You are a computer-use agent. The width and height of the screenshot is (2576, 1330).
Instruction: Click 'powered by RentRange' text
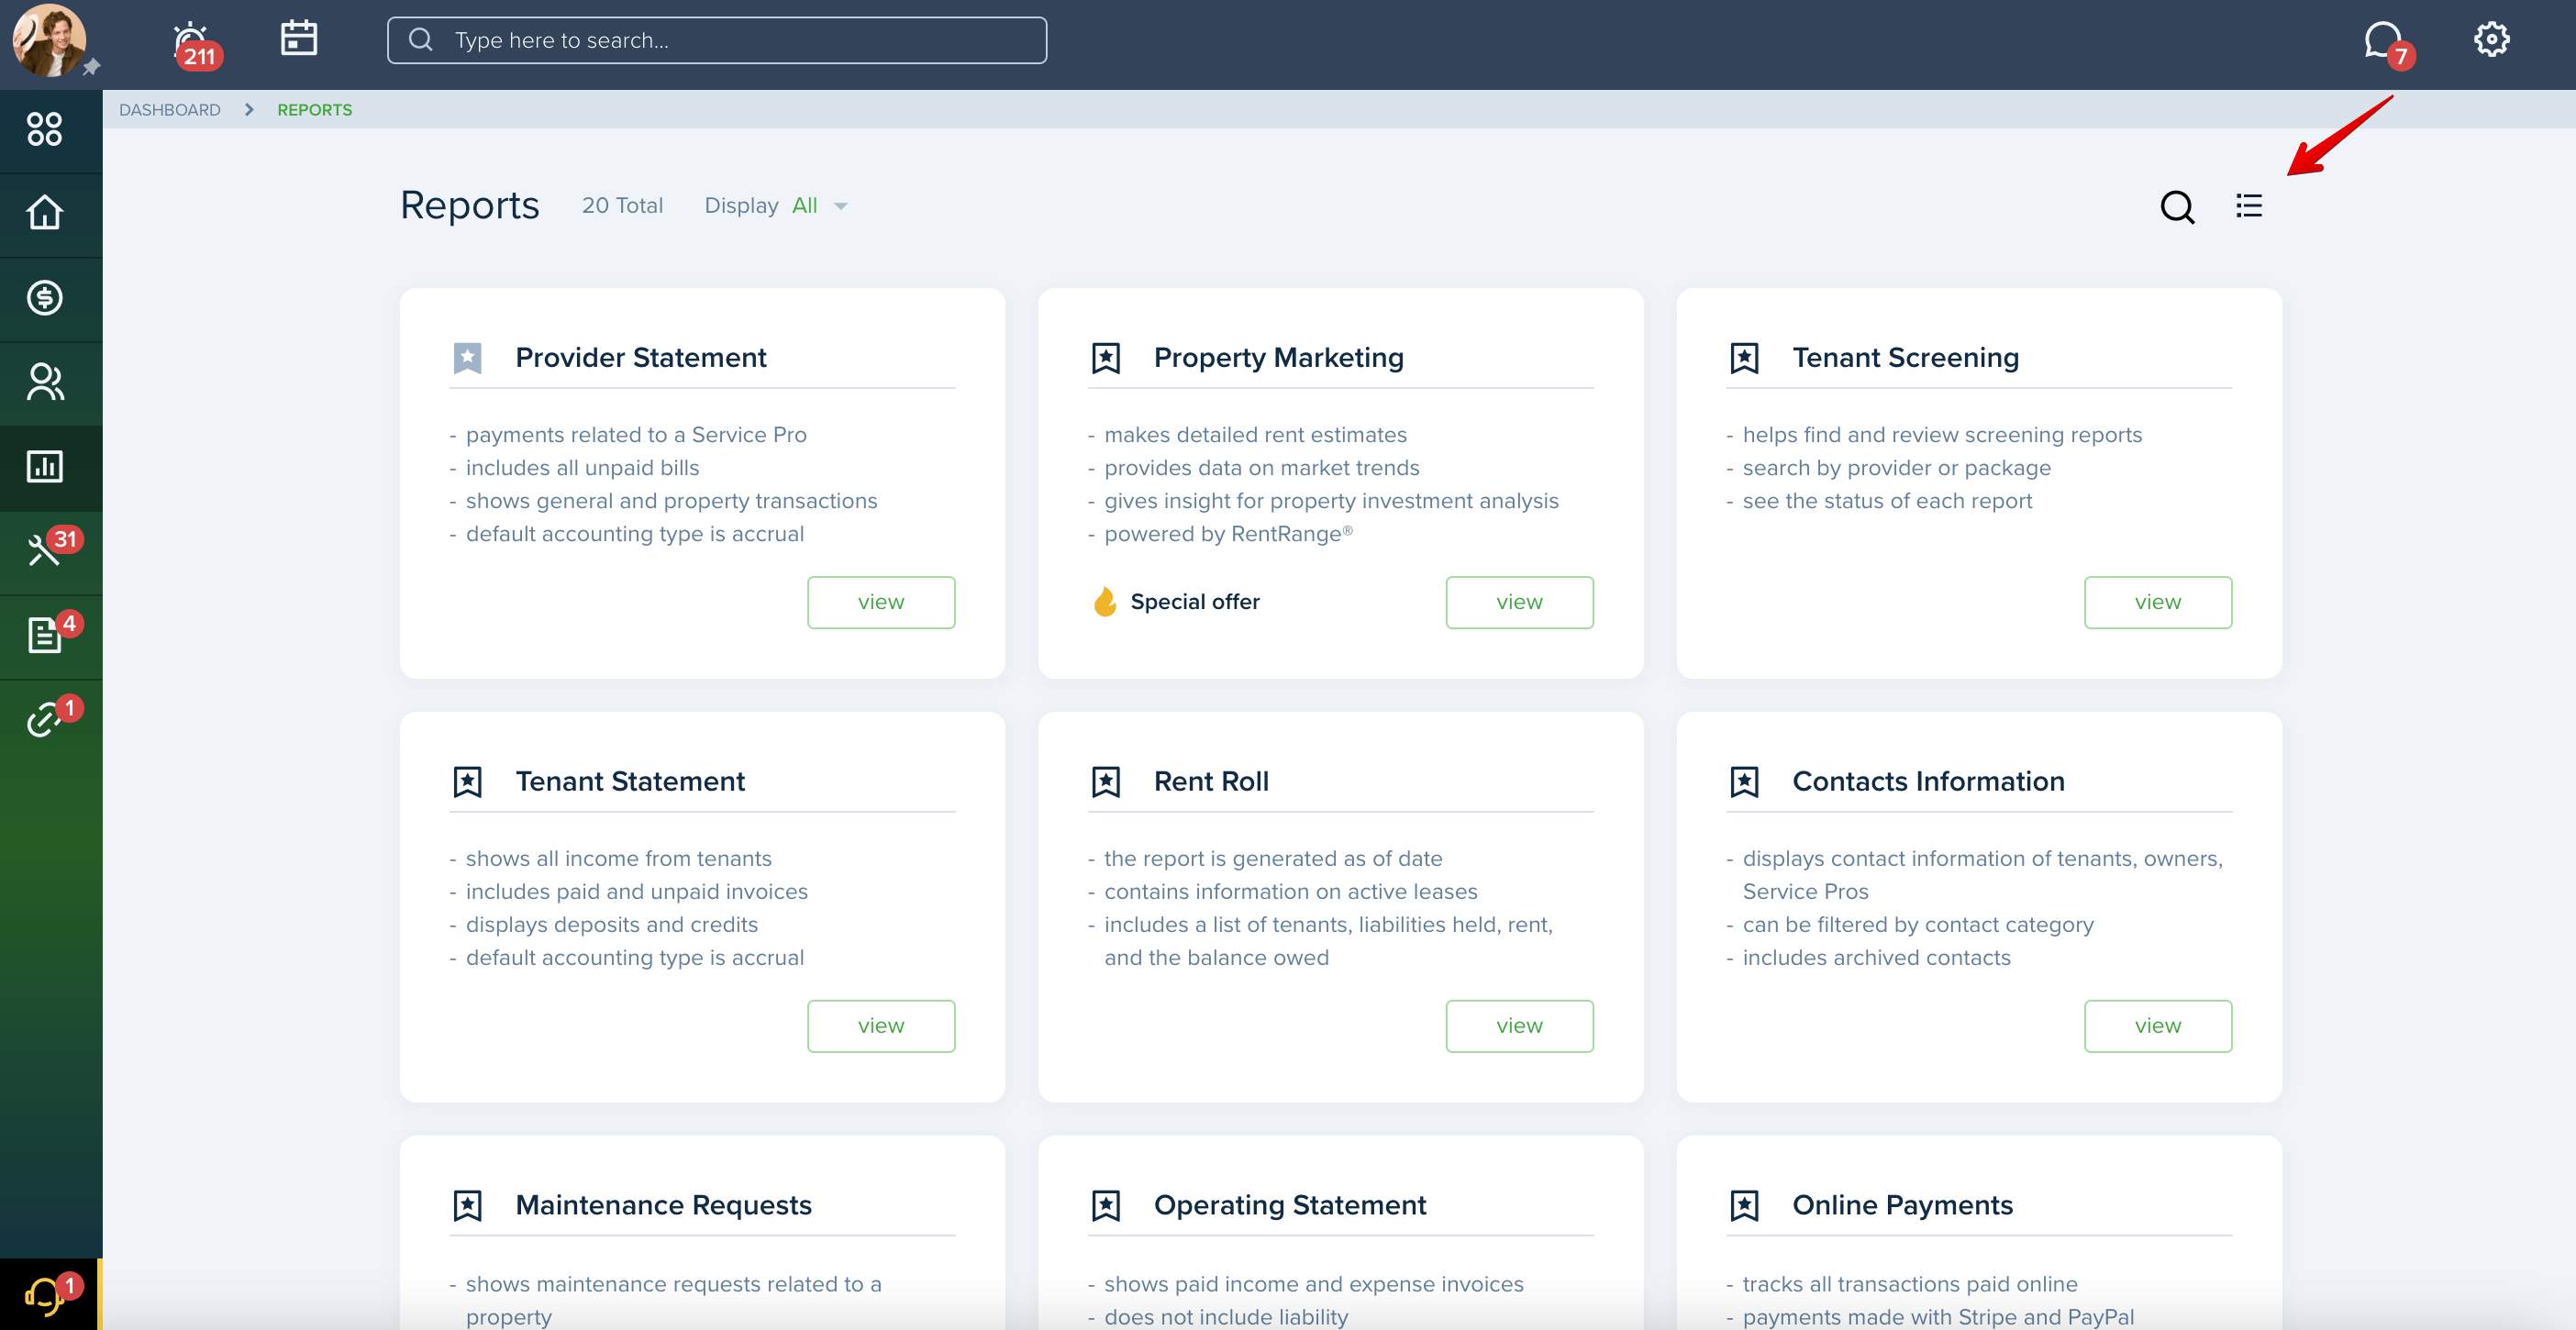coord(1228,534)
